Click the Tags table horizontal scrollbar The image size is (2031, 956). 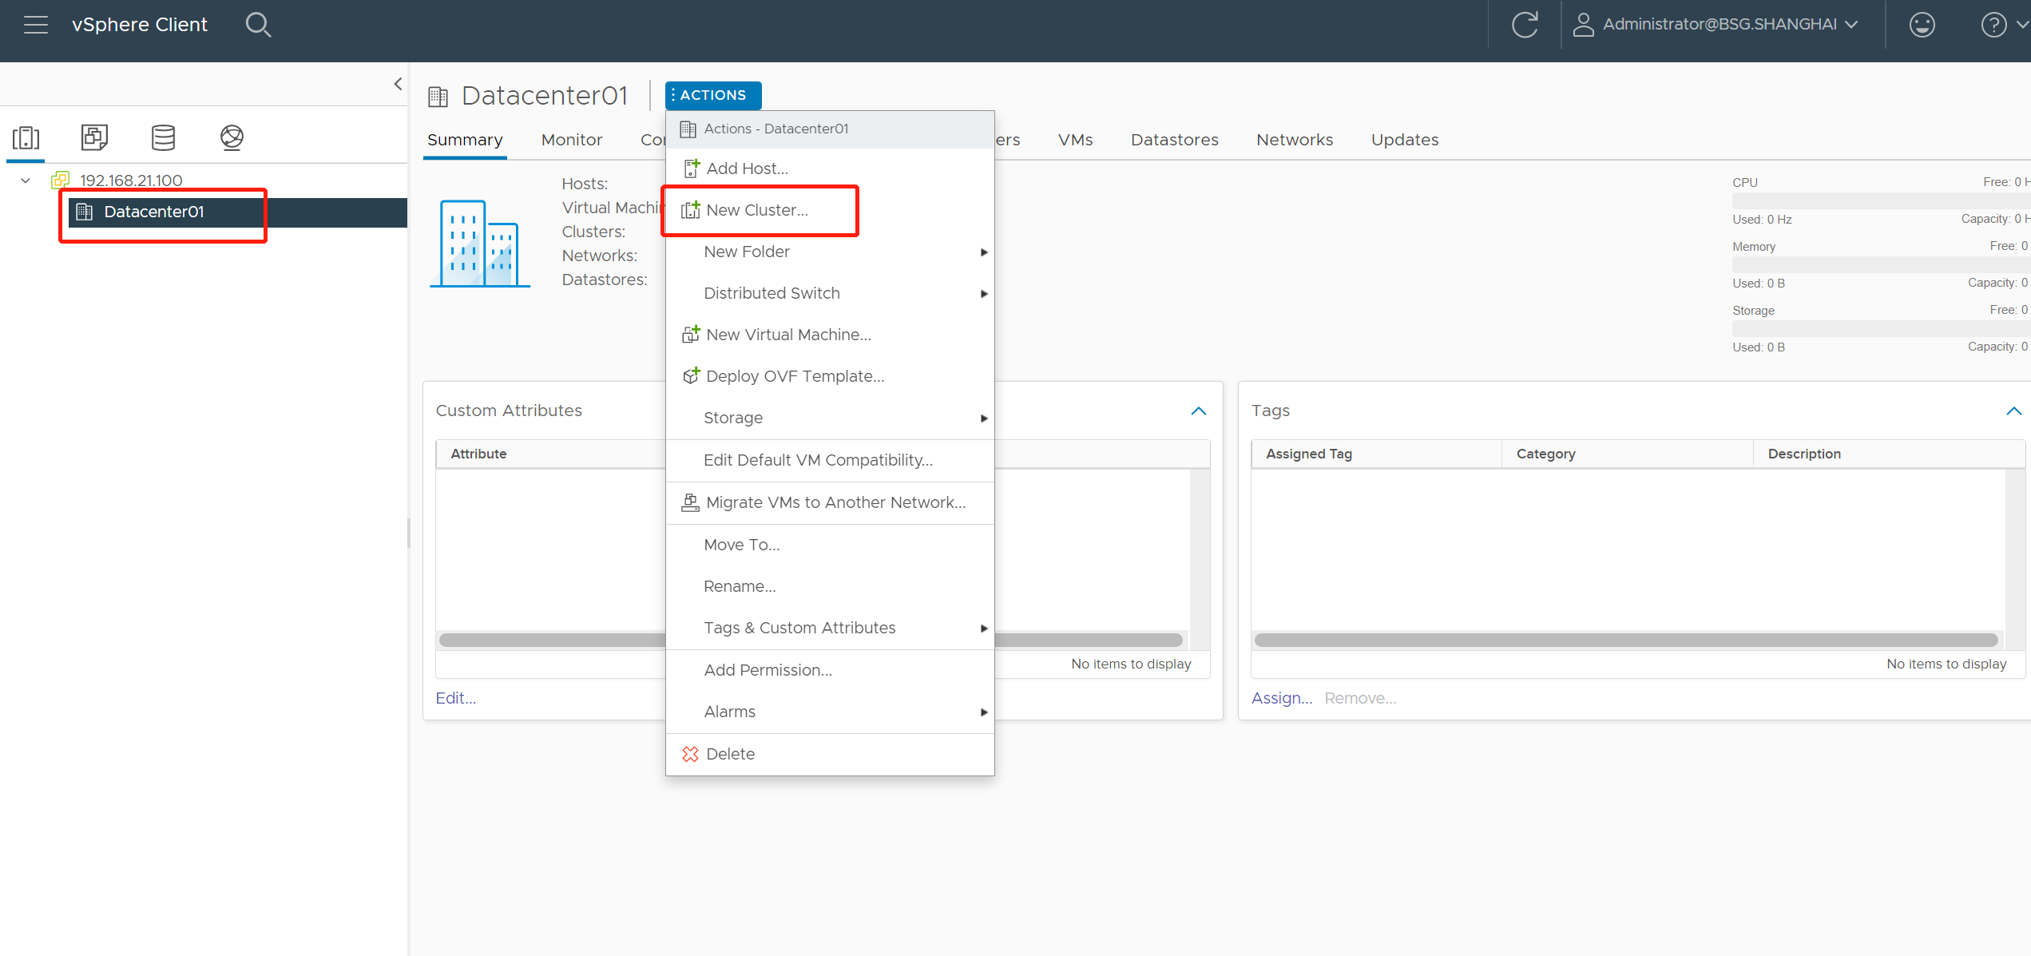click(x=1626, y=640)
